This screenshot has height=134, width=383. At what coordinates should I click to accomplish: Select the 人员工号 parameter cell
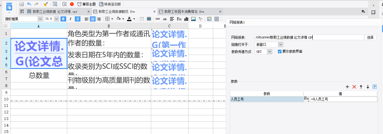[x=267, y=99]
